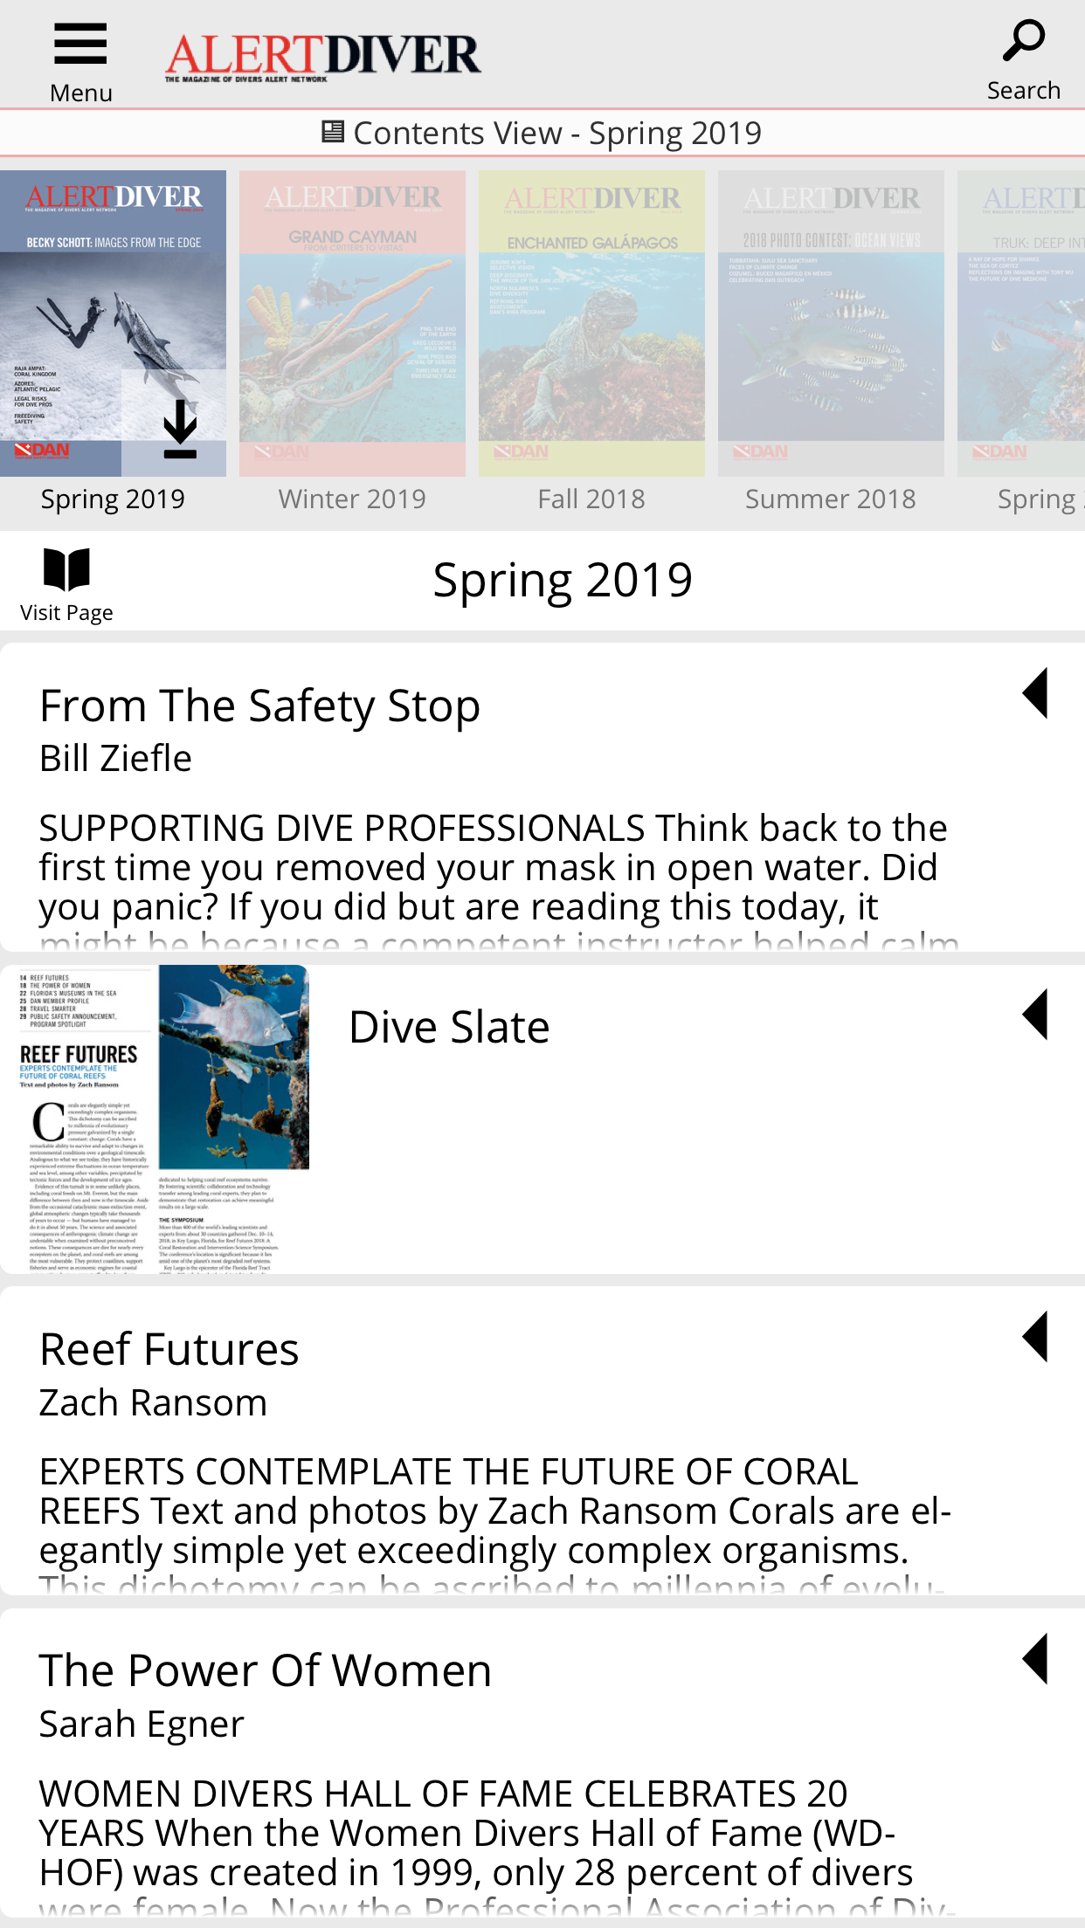Open the From The Safety Stop article title

tap(259, 706)
